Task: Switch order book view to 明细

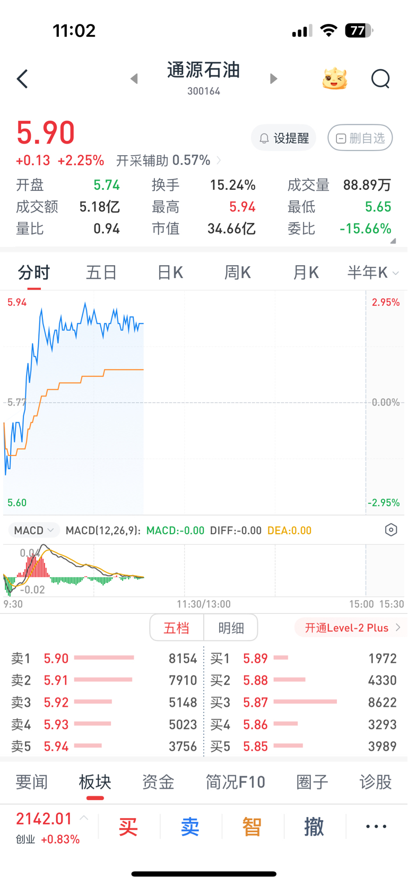Action: point(231,628)
